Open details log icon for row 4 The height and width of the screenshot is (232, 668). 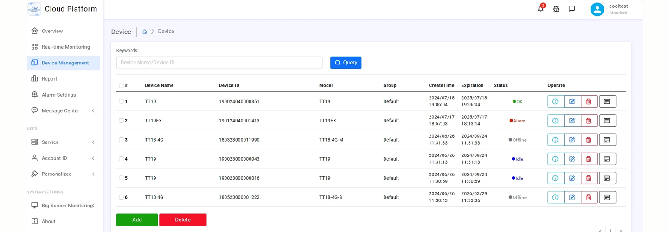607,159
